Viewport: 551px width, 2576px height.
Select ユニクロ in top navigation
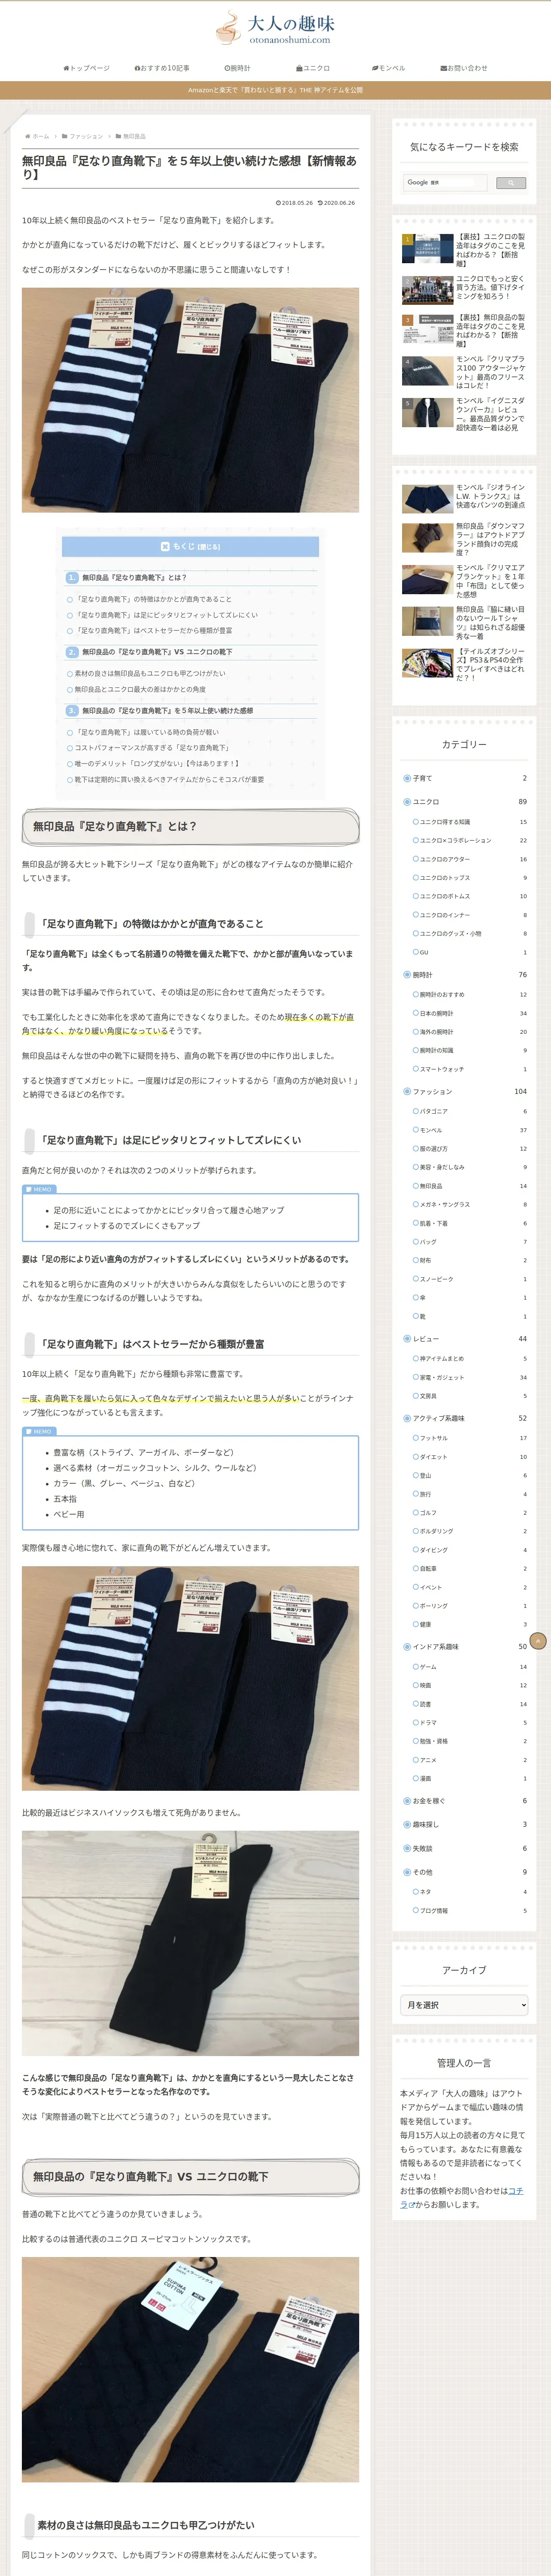click(313, 68)
